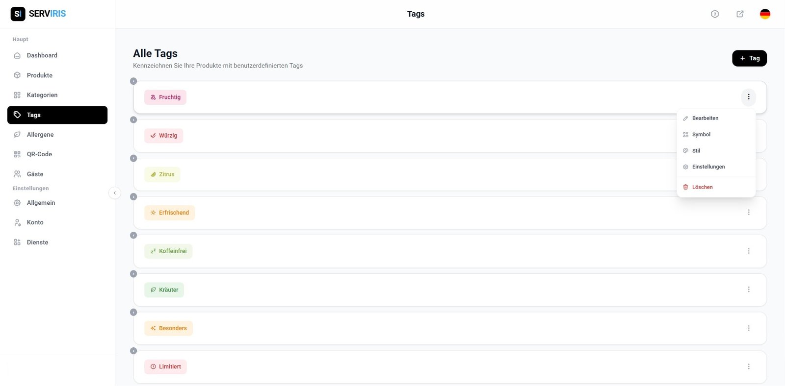Open the options menu for Erfrischend

749,213
